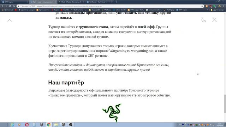
Task: Open the Chrome profile avatar
Action: [220, 6]
